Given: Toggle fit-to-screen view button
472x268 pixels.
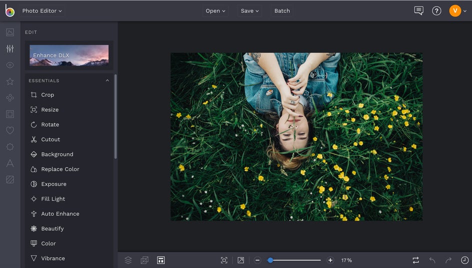Looking at the screenshot, I should tap(224, 260).
